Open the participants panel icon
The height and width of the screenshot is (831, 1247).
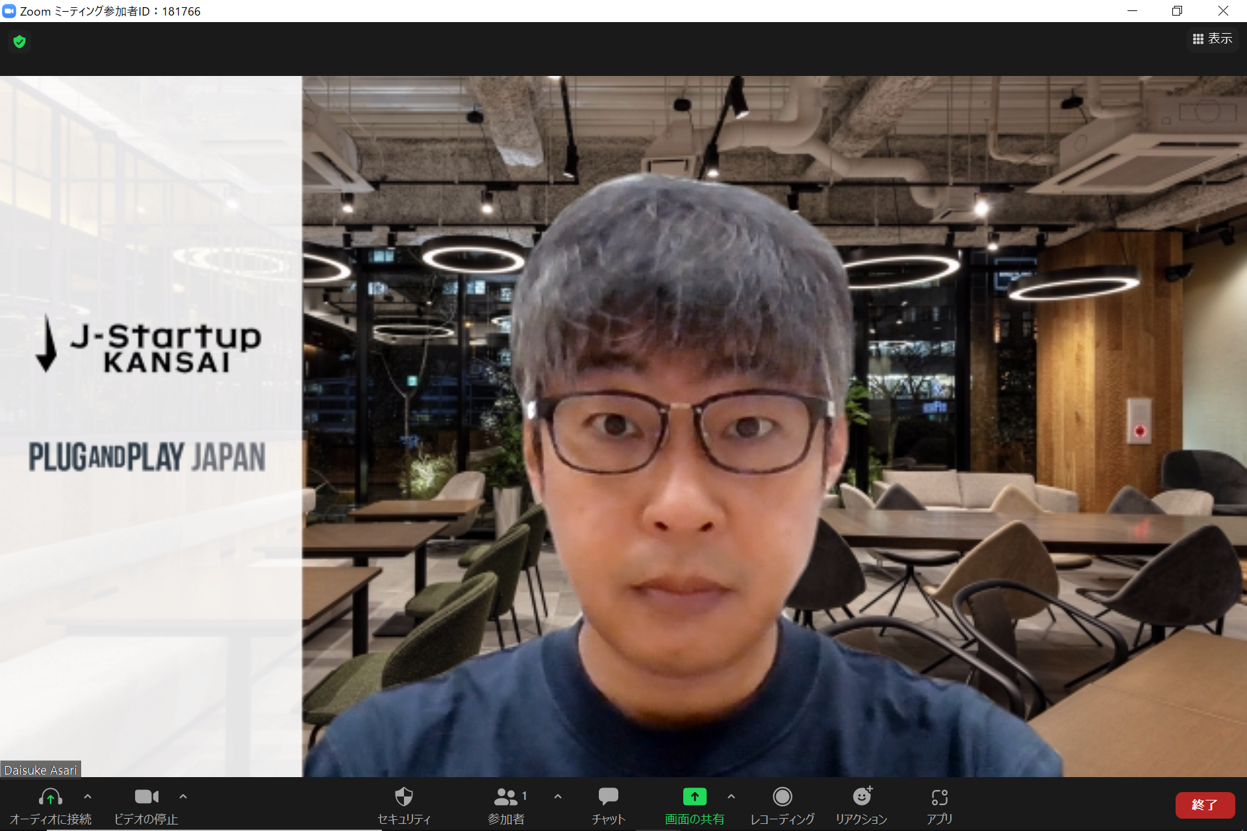pos(505,797)
